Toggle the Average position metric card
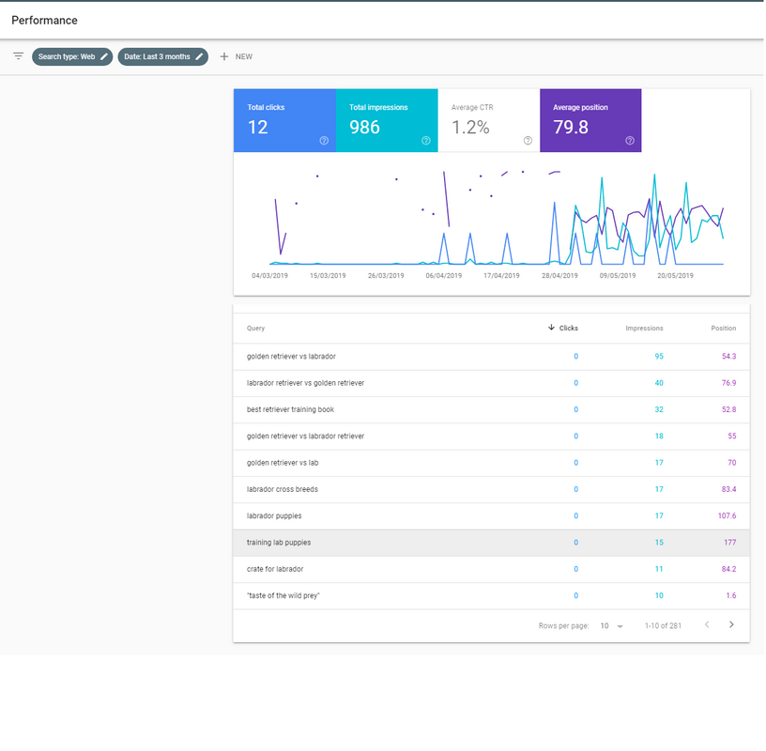This screenshot has height=751, width=766. [x=590, y=120]
